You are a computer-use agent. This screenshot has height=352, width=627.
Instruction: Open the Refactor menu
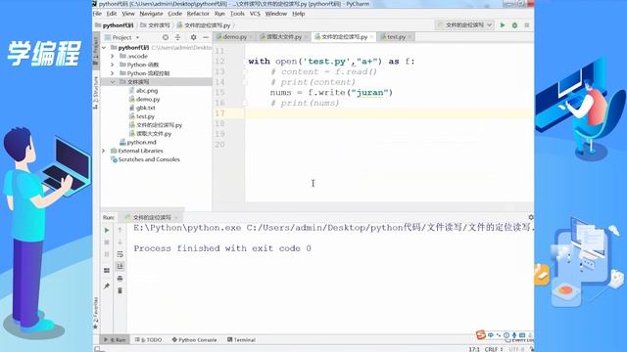pos(198,14)
